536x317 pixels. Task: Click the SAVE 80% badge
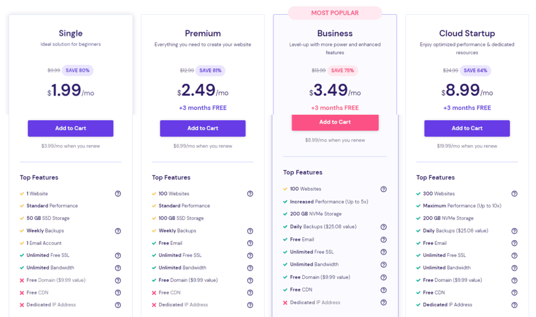tap(77, 71)
